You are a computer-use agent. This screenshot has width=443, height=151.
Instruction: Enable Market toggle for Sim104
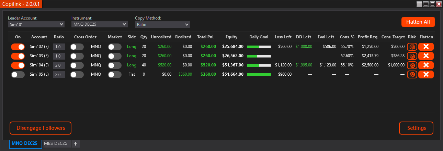(x=115, y=65)
